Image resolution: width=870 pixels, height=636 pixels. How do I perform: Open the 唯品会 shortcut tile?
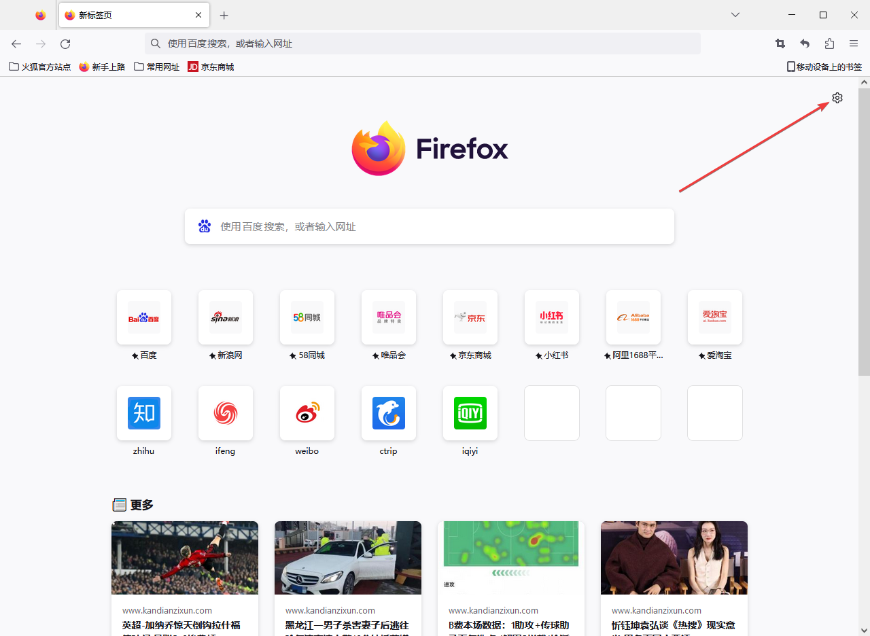388,317
